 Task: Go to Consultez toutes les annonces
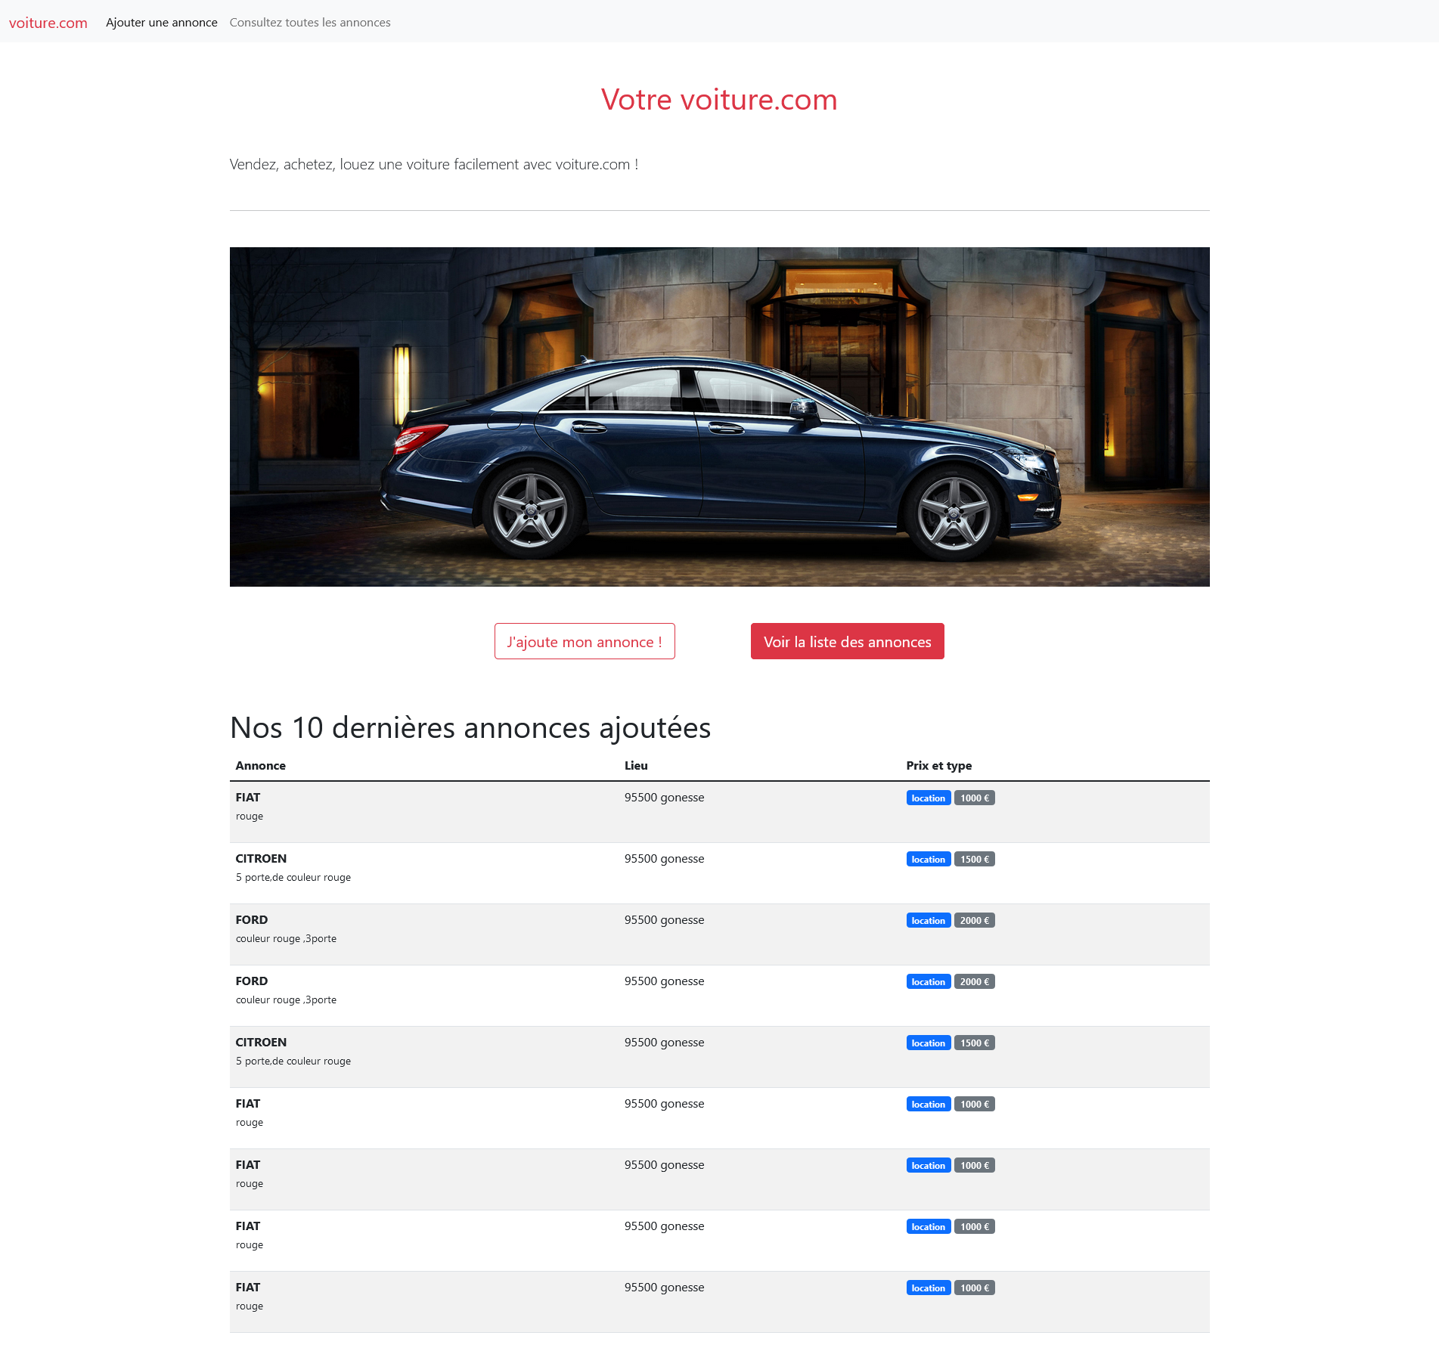click(310, 23)
